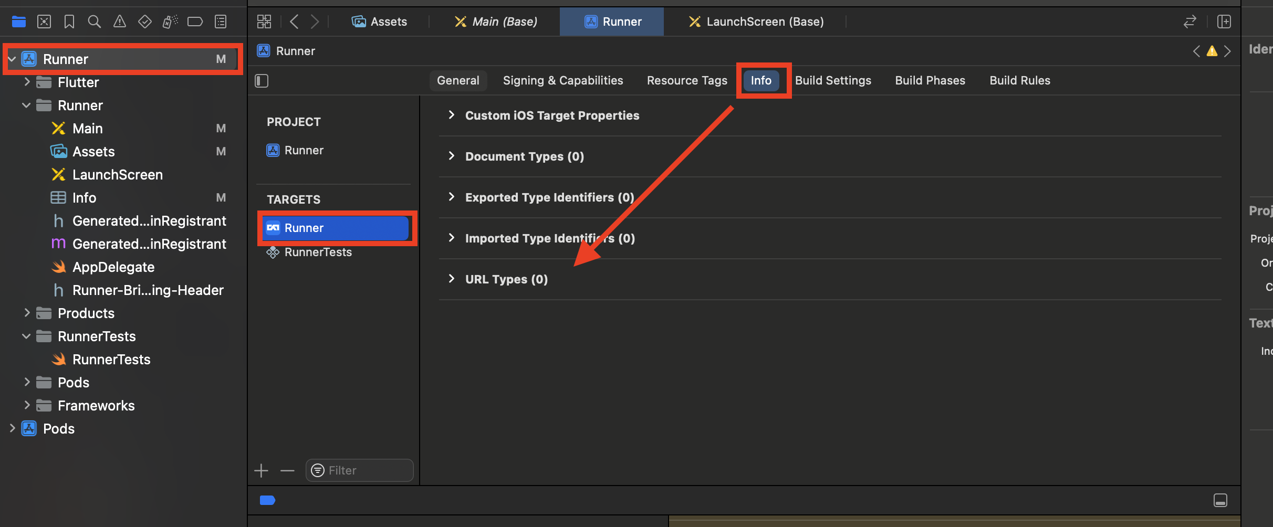Screen dimensions: 1273x527
Task: Go back in editor history
Action: (x=294, y=22)
